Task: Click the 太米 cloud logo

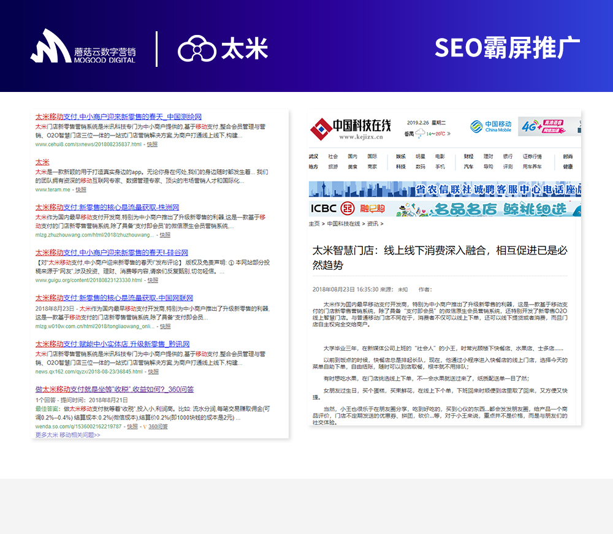Action: tap(223, 48)
